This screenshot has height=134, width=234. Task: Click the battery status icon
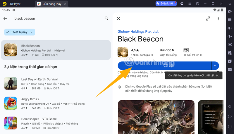(x=222, y=10)
